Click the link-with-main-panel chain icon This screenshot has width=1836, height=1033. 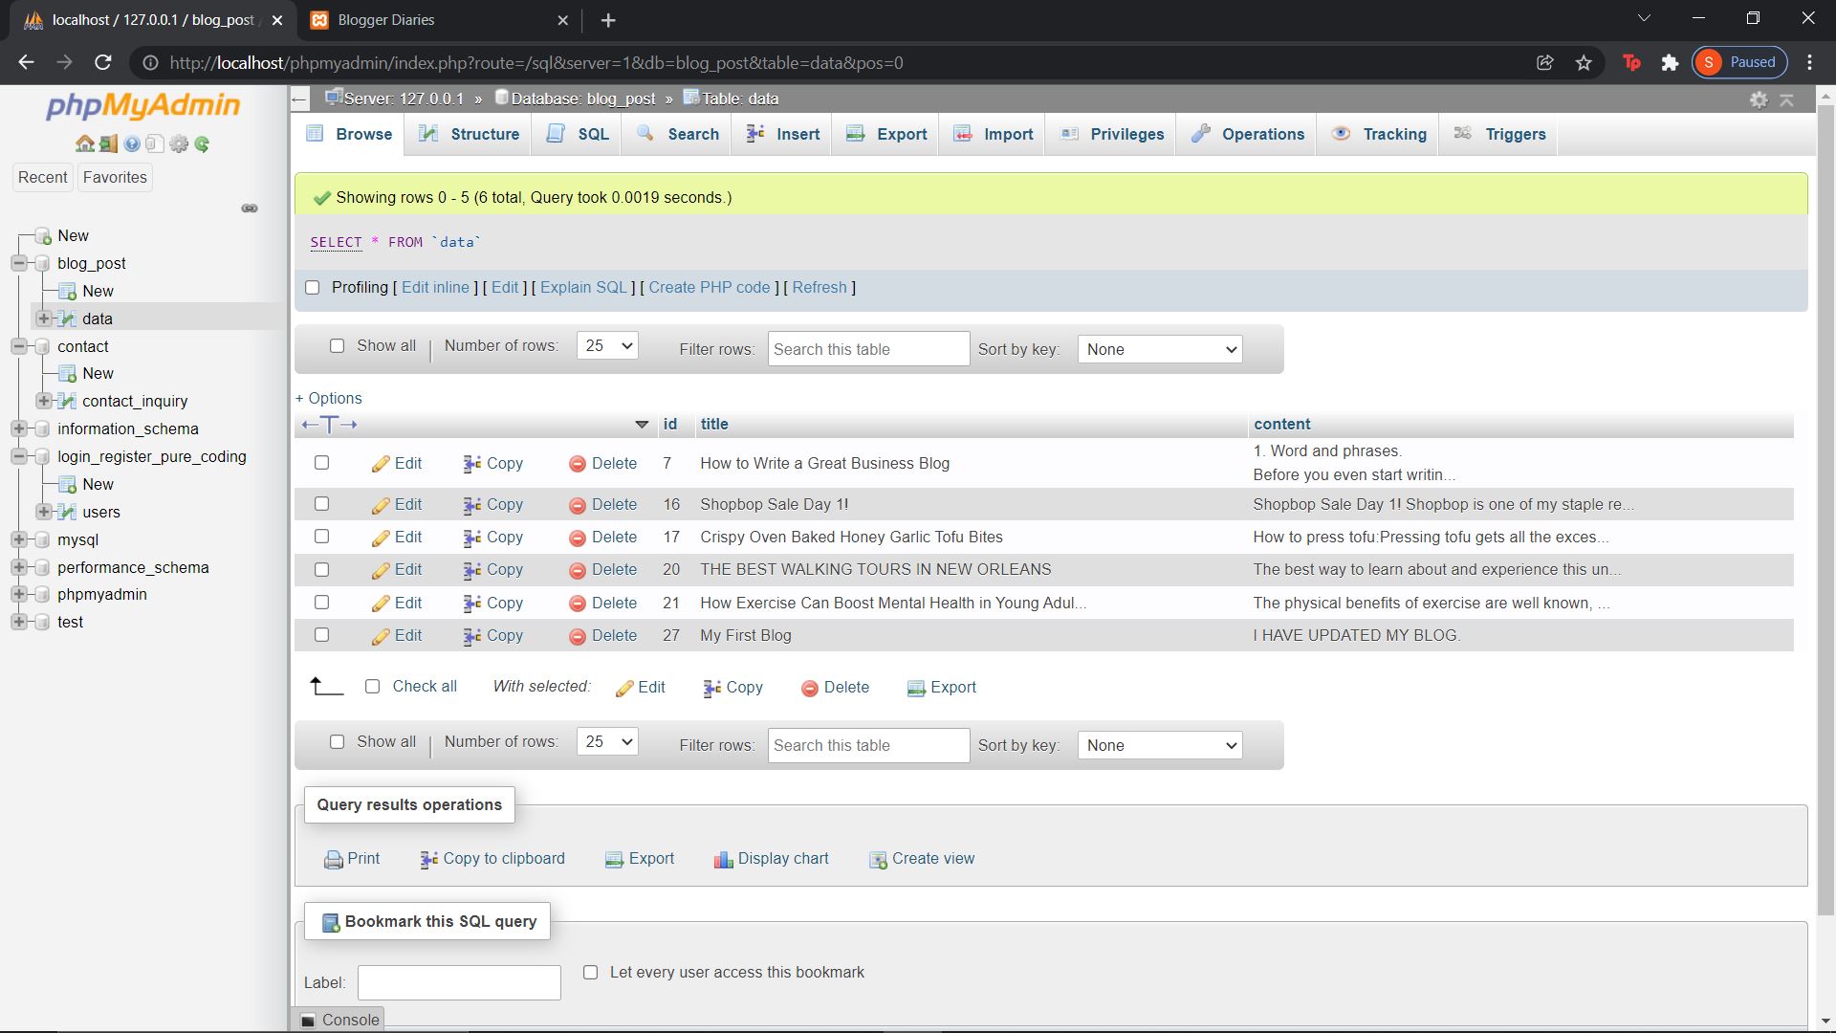[x=250, y=209]
